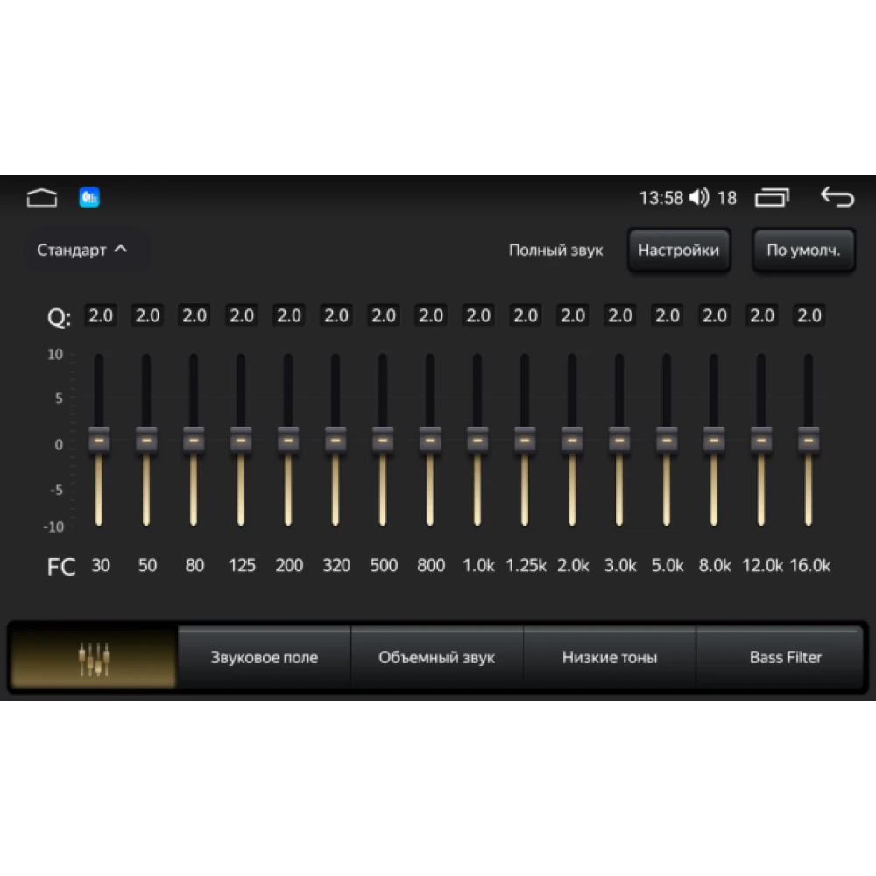The width and height of the screenshot is (876, 876).
Task: Open the Низкие тоны tab
Action: coord(610,658)
